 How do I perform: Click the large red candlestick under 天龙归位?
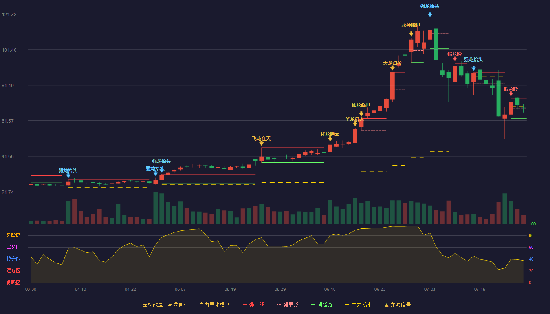pos(392,86)
